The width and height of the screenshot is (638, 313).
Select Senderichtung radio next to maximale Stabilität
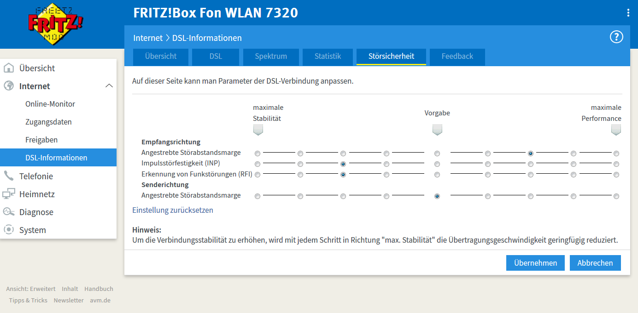tap(300, 196)
